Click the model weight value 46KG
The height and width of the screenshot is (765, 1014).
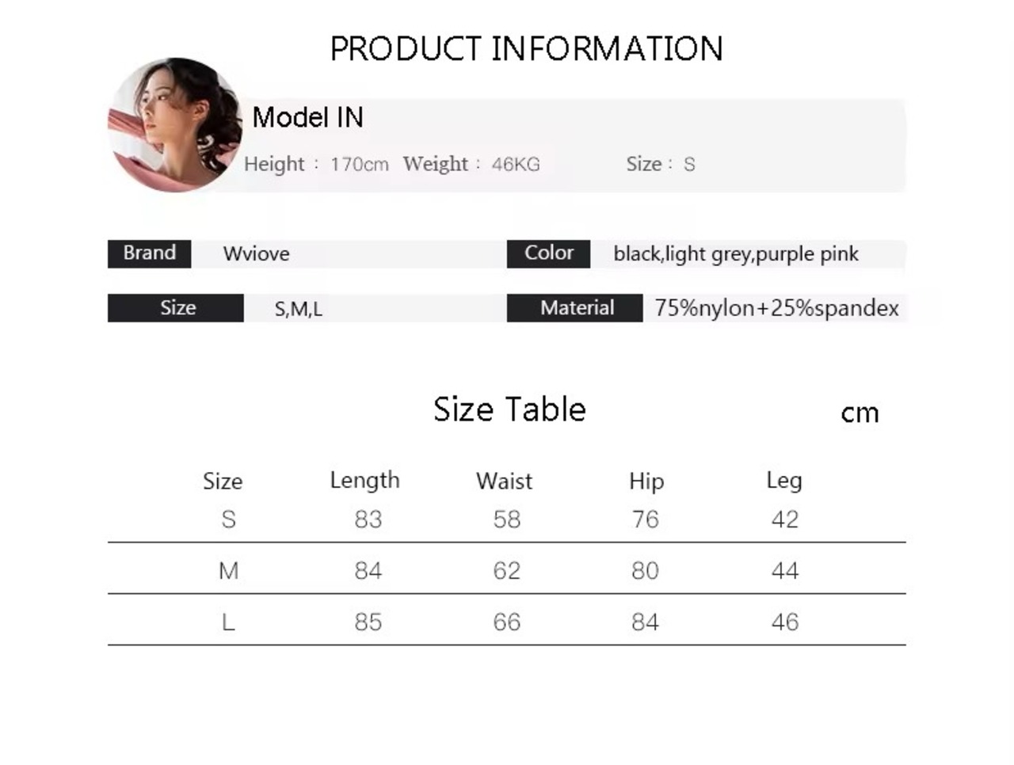[515, 165]
